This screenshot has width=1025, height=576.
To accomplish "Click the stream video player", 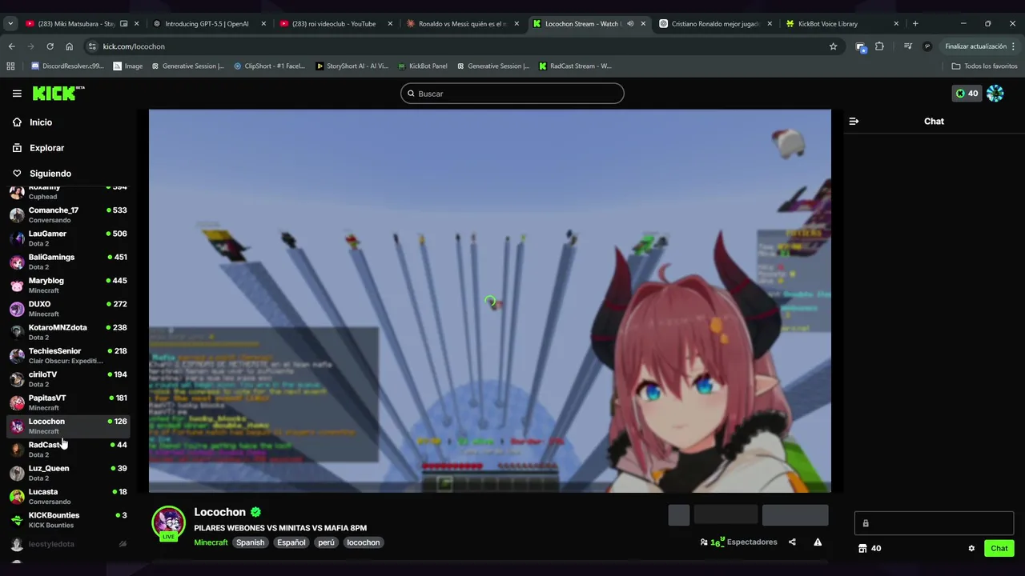I will coord(489,301).
